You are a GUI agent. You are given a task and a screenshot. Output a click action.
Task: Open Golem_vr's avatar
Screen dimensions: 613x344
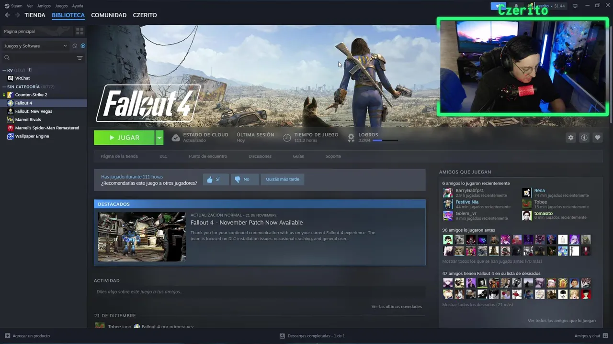pos(448,215)
